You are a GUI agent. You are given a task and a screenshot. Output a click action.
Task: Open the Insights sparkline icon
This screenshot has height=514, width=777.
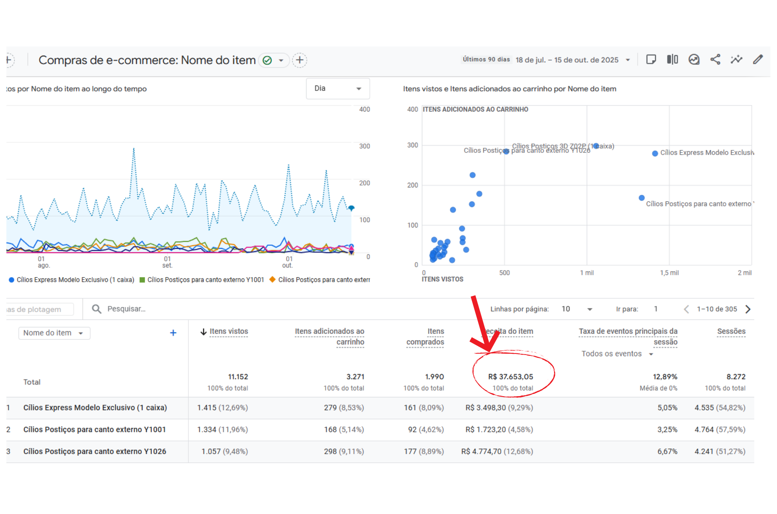[x=736, y=59]
